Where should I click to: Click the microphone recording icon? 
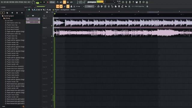(130, 2)
